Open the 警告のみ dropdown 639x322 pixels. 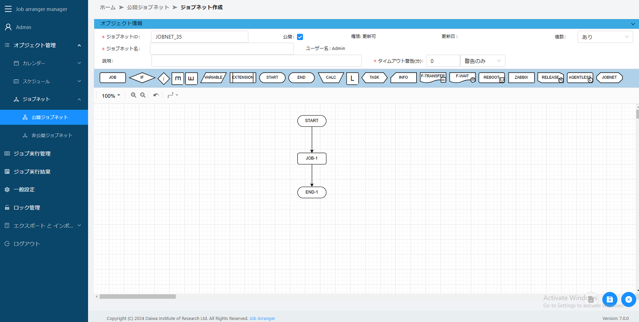482,61
